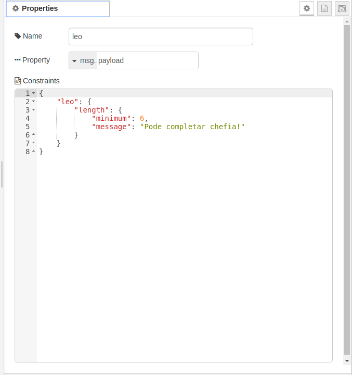Toggle the fold marker on line 6
The width and height of the screenshot is (352, 375).
coord(33,135)
